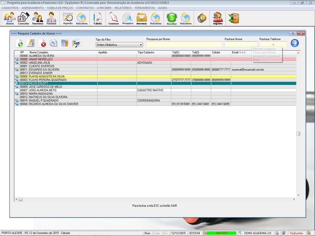Open the Tabela price table icon
Image resolution: width=315 pixels, height=236 pixels.
point(97,18)
